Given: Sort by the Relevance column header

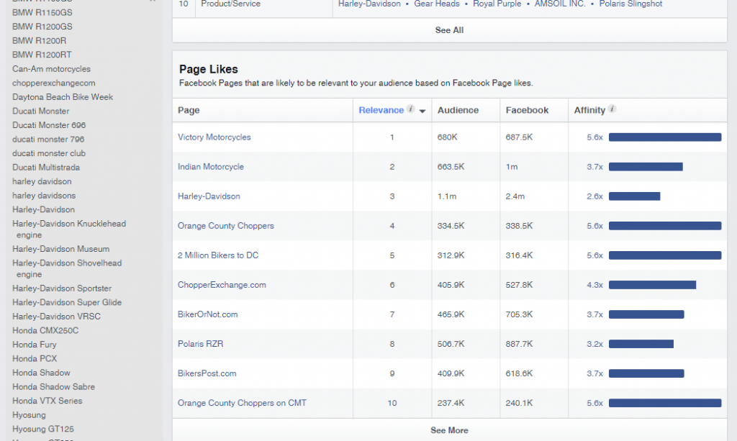Looking at the screenshot, I should pyautogui.click(x=381, y=110).
